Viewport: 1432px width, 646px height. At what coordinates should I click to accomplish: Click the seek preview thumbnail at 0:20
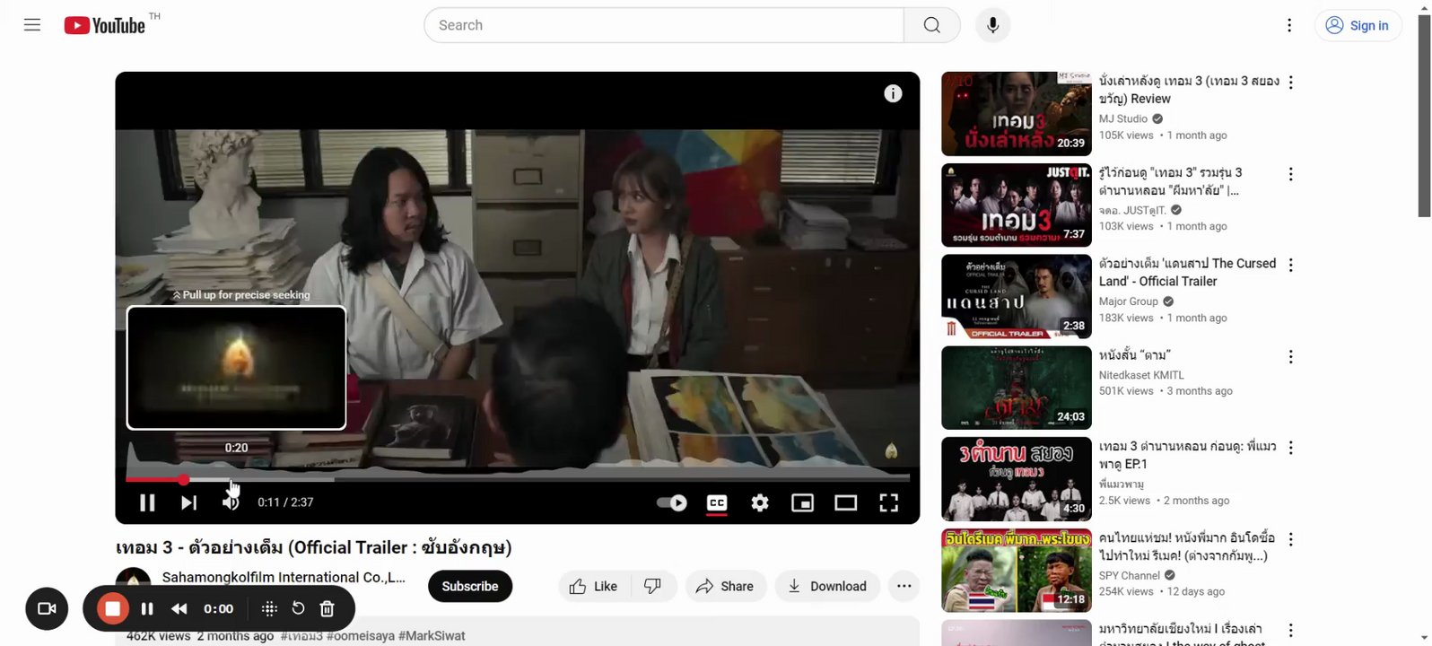coord(236,368)
